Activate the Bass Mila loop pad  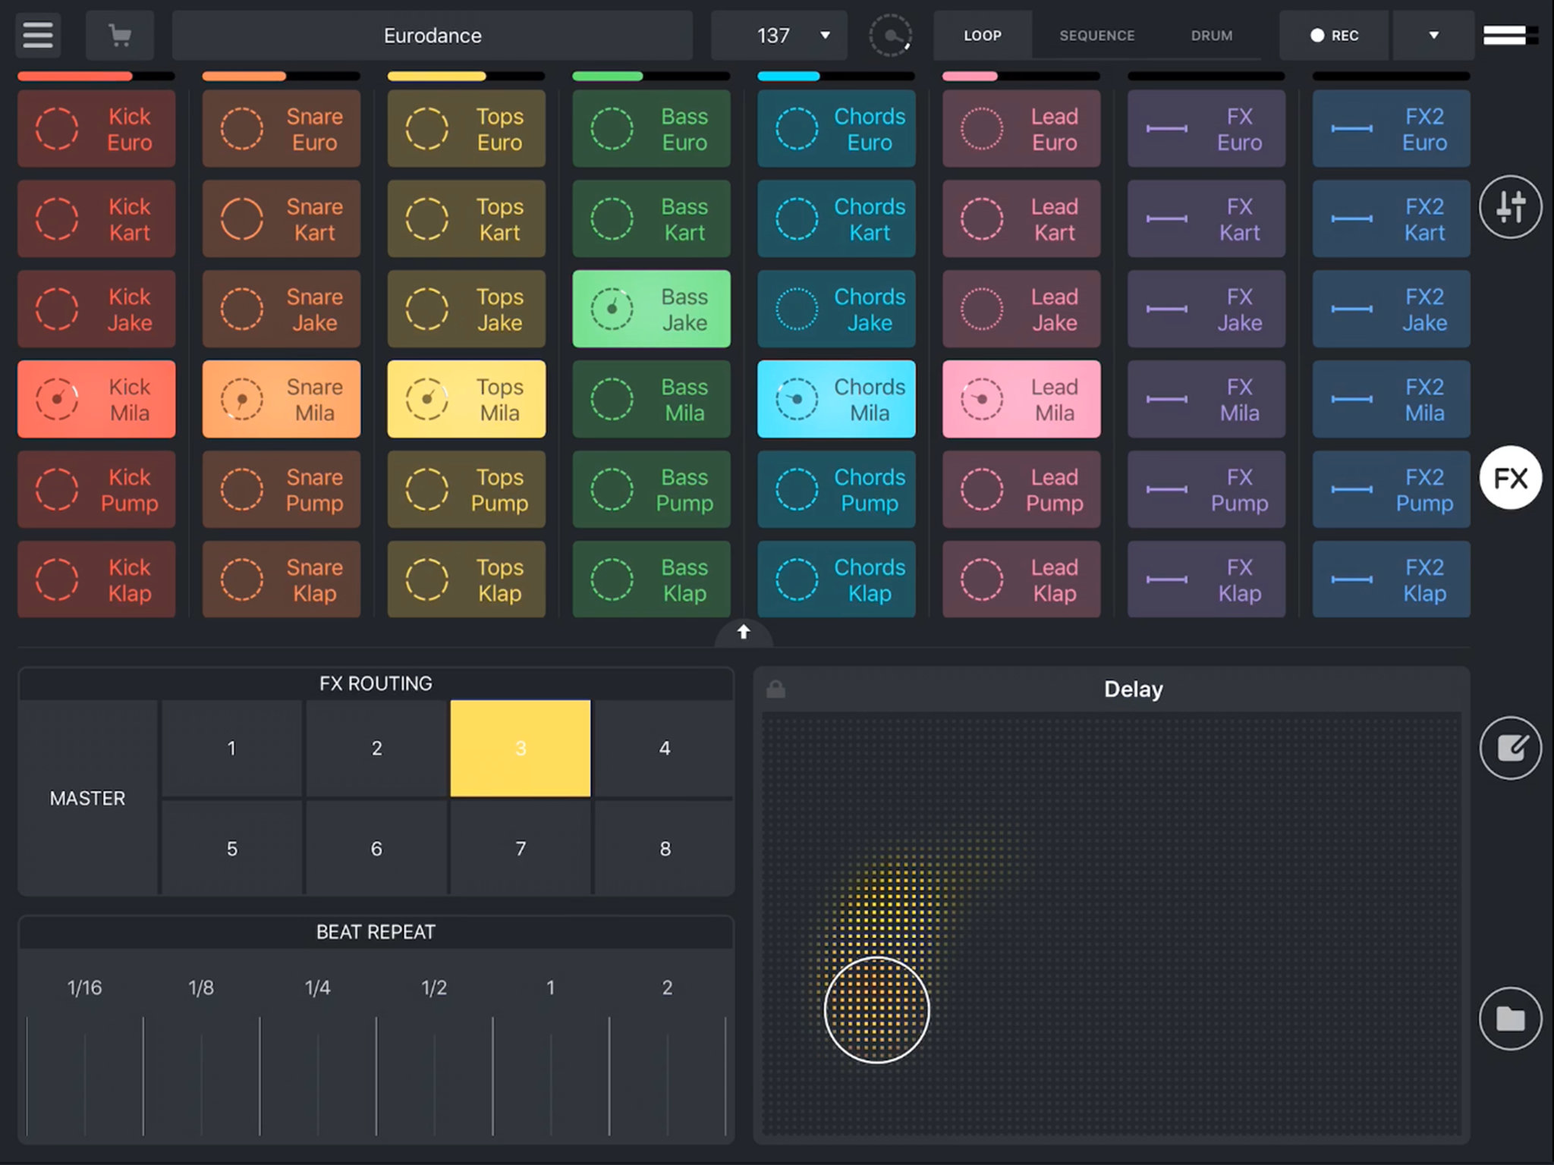pos(651,399)
